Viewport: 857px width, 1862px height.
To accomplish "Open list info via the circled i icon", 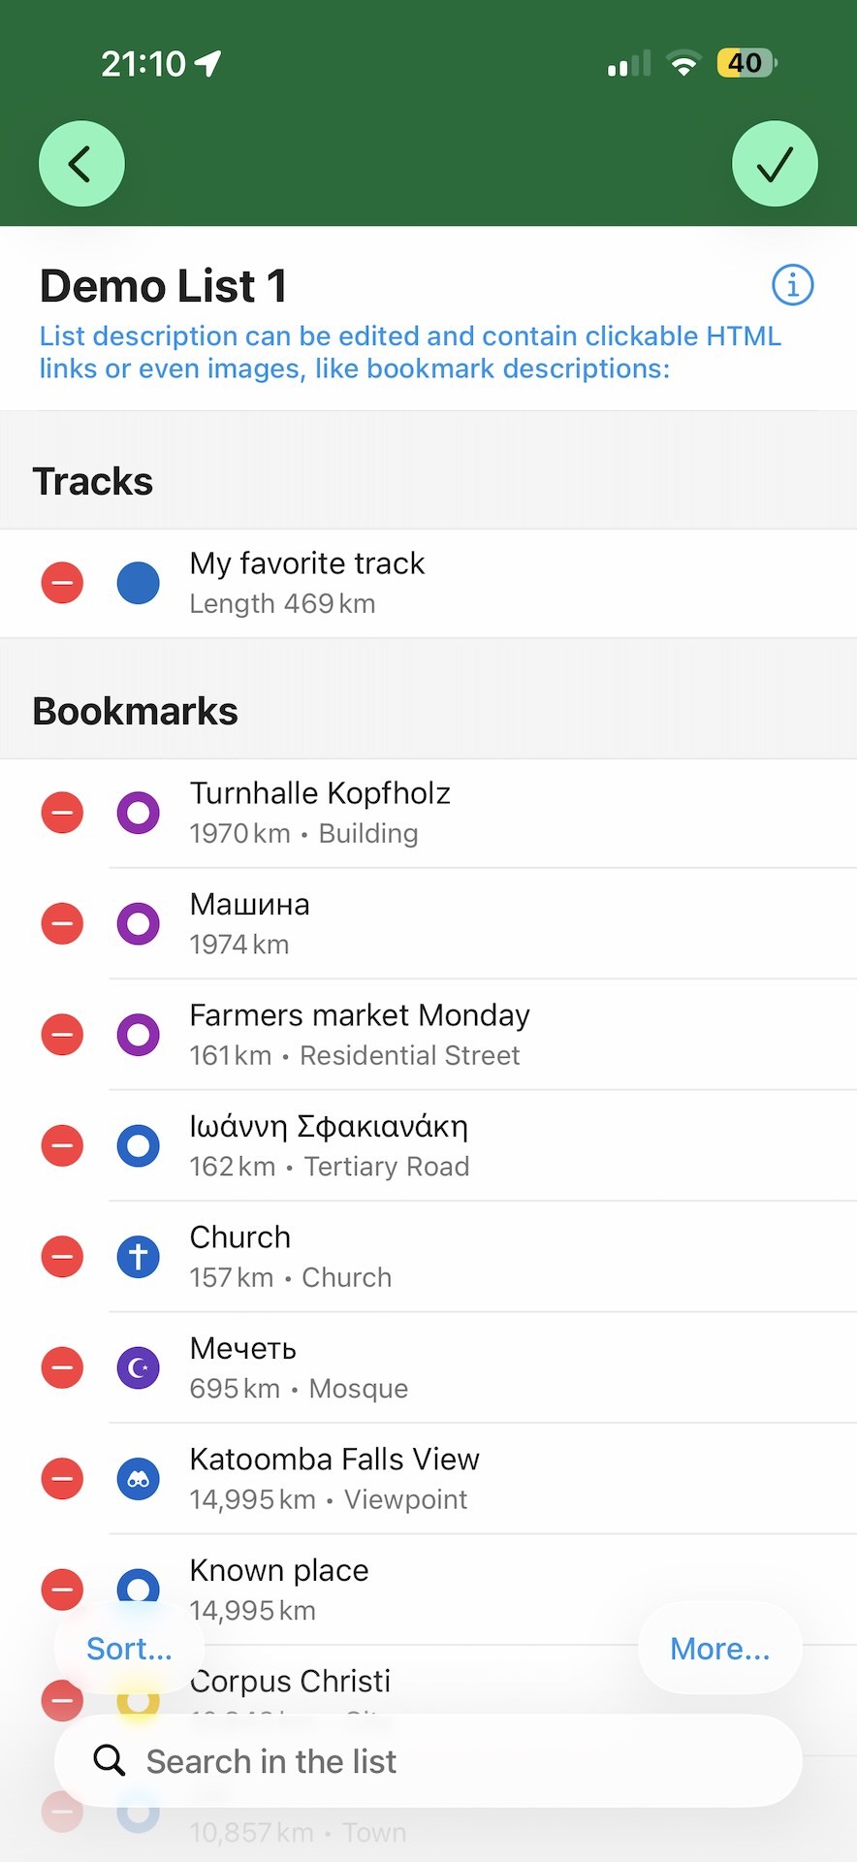I will point(792,285).
